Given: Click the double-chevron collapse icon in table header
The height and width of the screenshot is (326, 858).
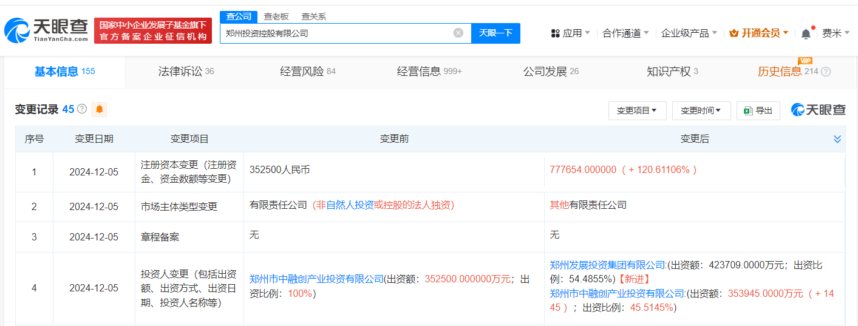Looking at the screenshot, I should click(x=837, y=139).
